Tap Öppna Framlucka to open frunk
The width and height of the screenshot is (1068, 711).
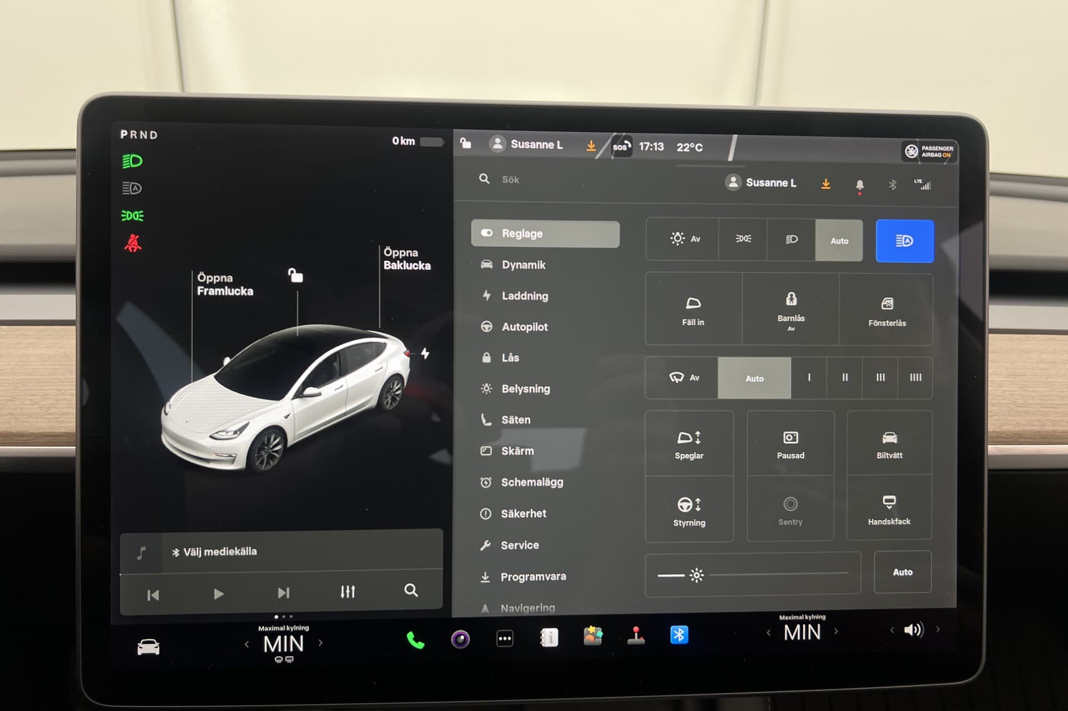[225, 284]
